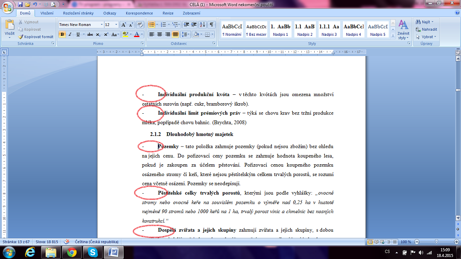Click Format Painter (Kopírovat formát)

pos(36,37)
